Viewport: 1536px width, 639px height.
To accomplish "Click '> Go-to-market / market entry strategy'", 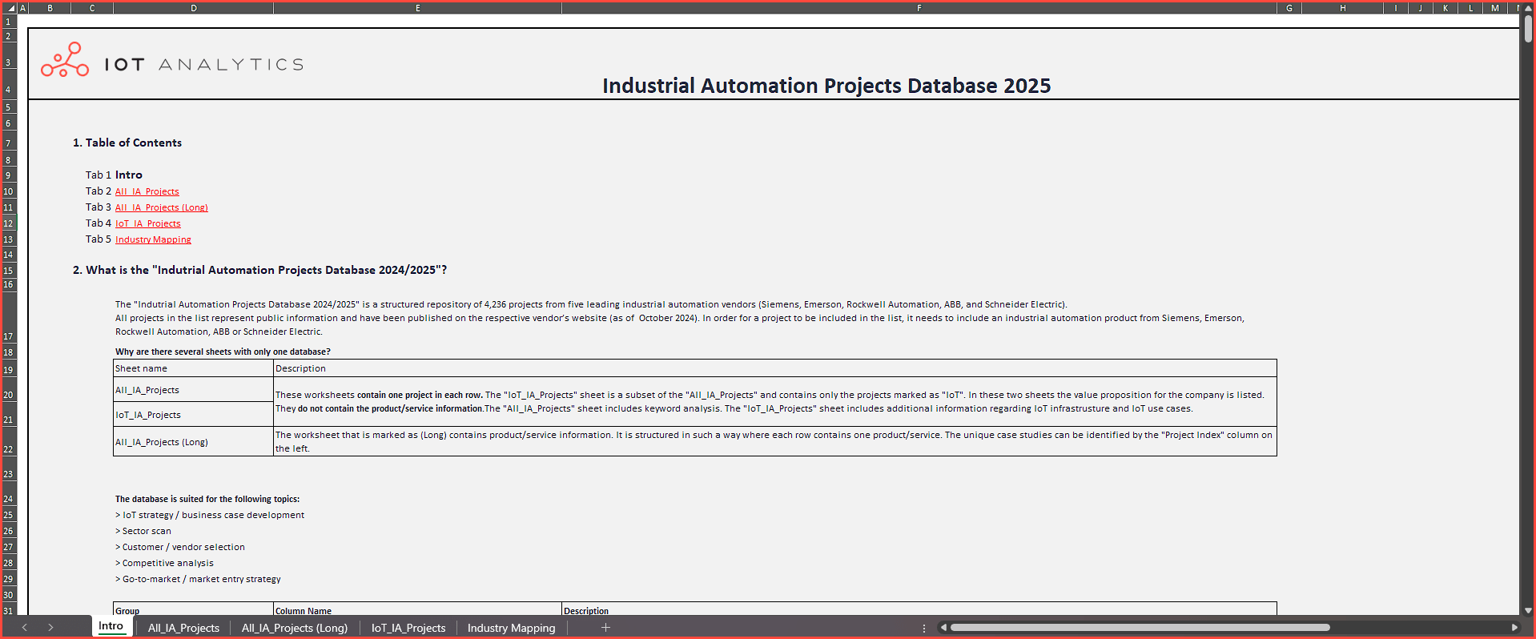I will 198,579.
